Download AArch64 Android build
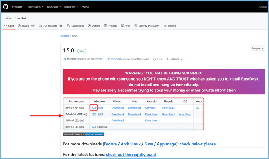 [x=151, y=114]
